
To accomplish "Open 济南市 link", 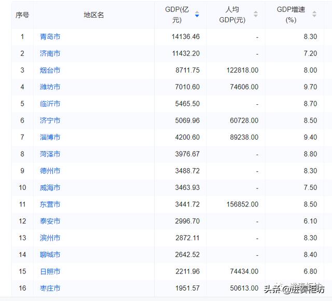I will click(50, 53).
